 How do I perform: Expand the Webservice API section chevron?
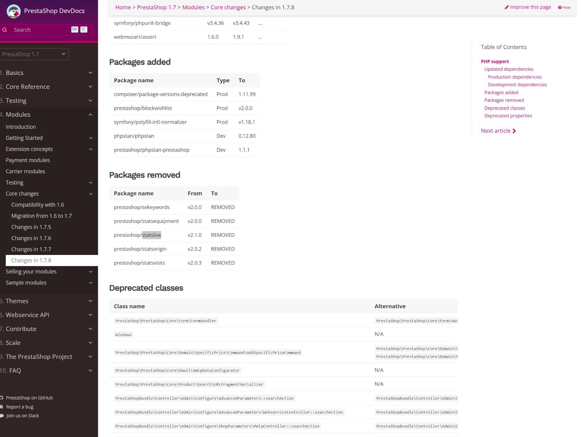[90, 315]
